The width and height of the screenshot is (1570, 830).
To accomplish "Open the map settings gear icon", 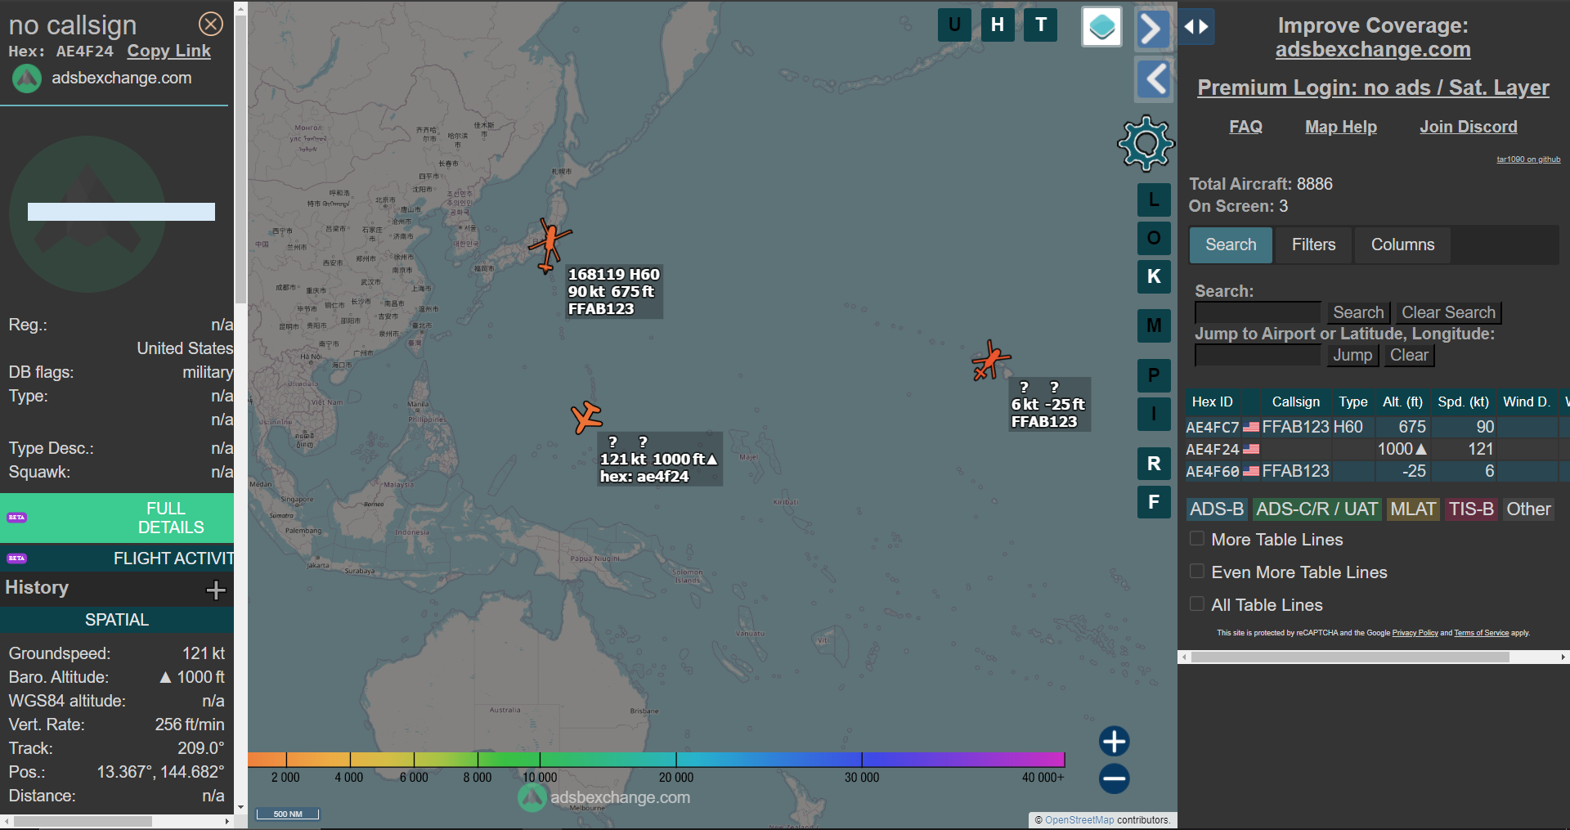I will pyautogui.click(x=1146, y=144).
